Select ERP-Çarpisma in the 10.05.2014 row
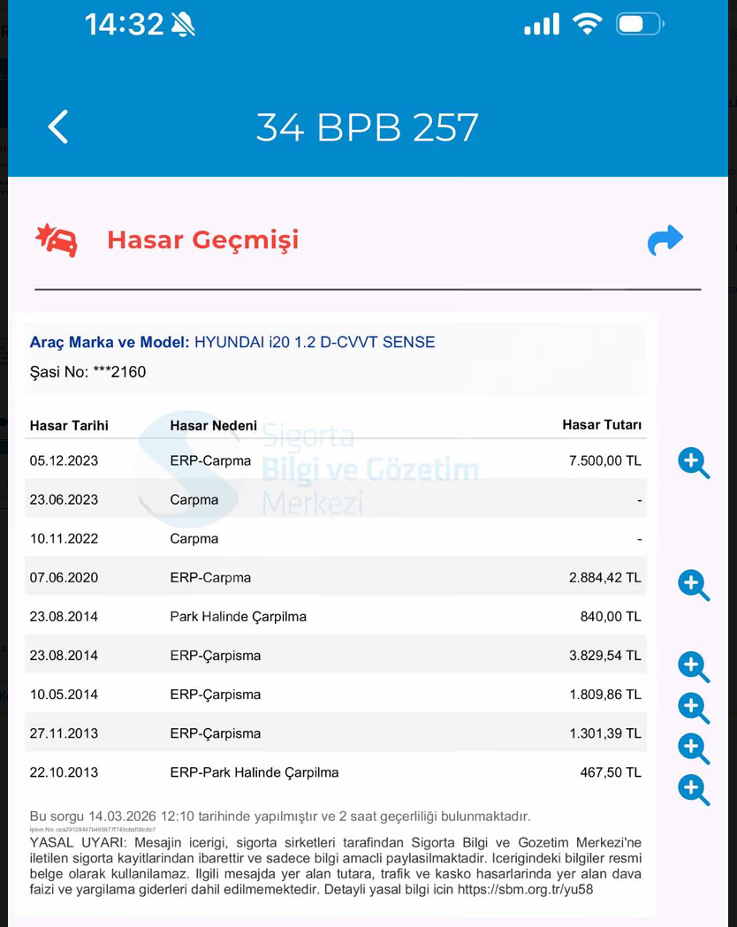 pyautogui.click(x=215, y=695)
